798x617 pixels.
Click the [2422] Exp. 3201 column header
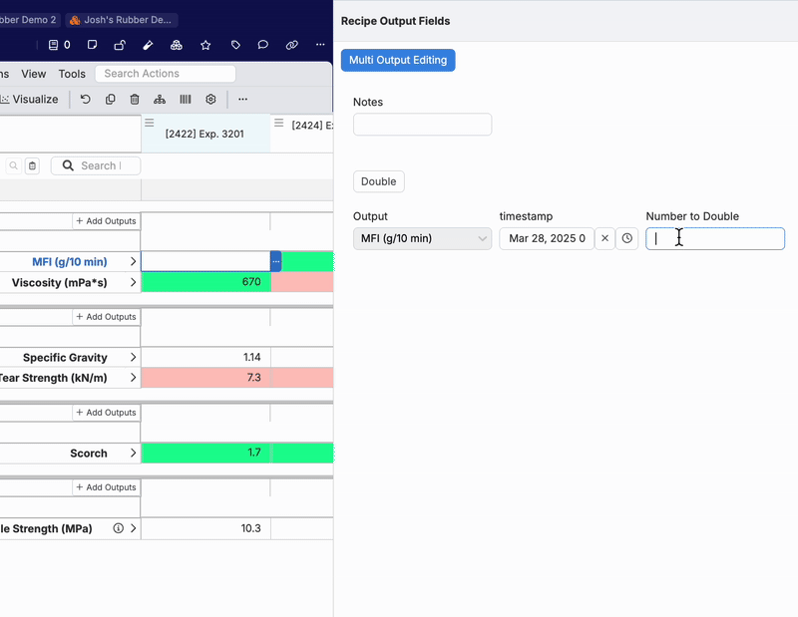click(204, 134)
